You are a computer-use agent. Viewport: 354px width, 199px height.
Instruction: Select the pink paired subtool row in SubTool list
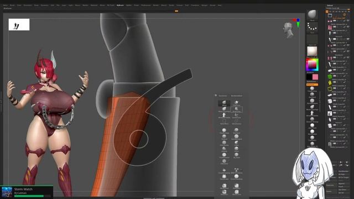338,27
